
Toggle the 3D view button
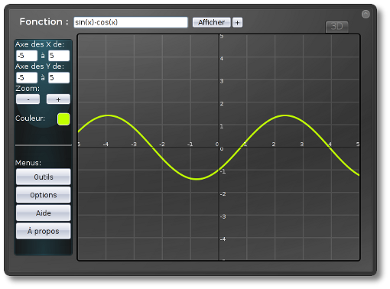(x=336, y=27)
